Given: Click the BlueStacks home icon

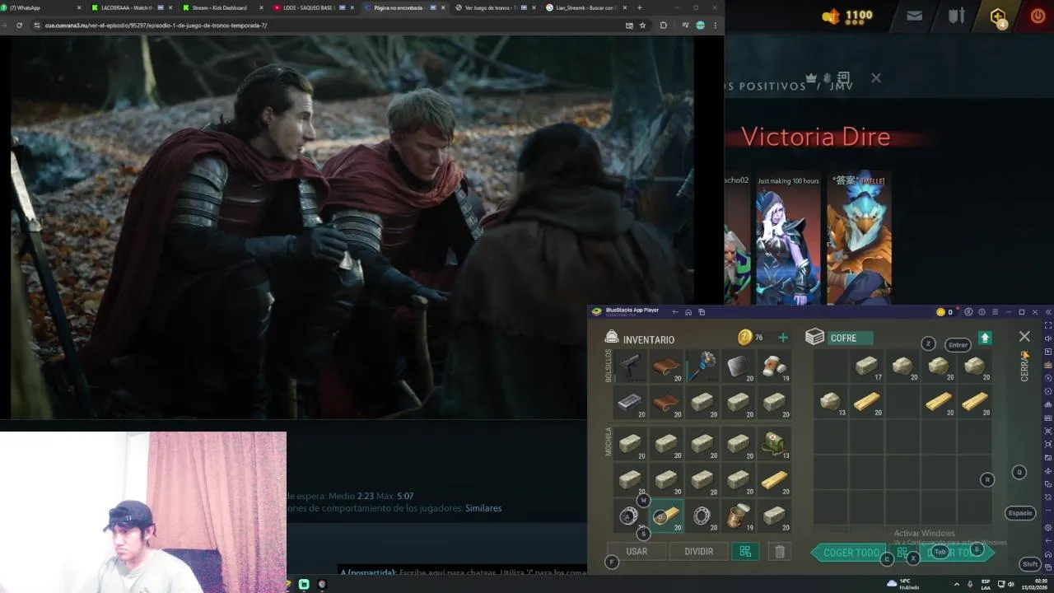Looking at the screenshot, I should [688, 312].
